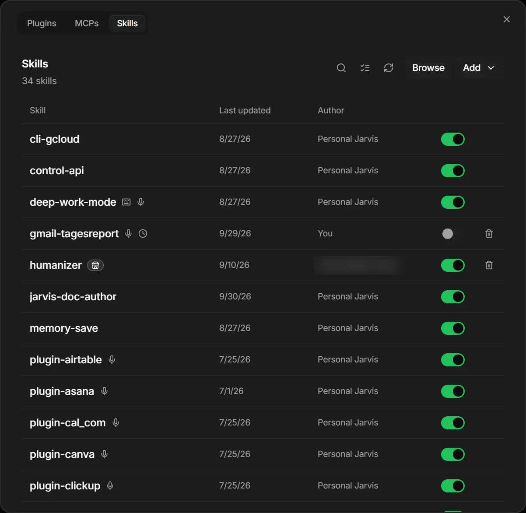
Task: Disable the cli-gcloud skill toggle
Action: [453, 139]
